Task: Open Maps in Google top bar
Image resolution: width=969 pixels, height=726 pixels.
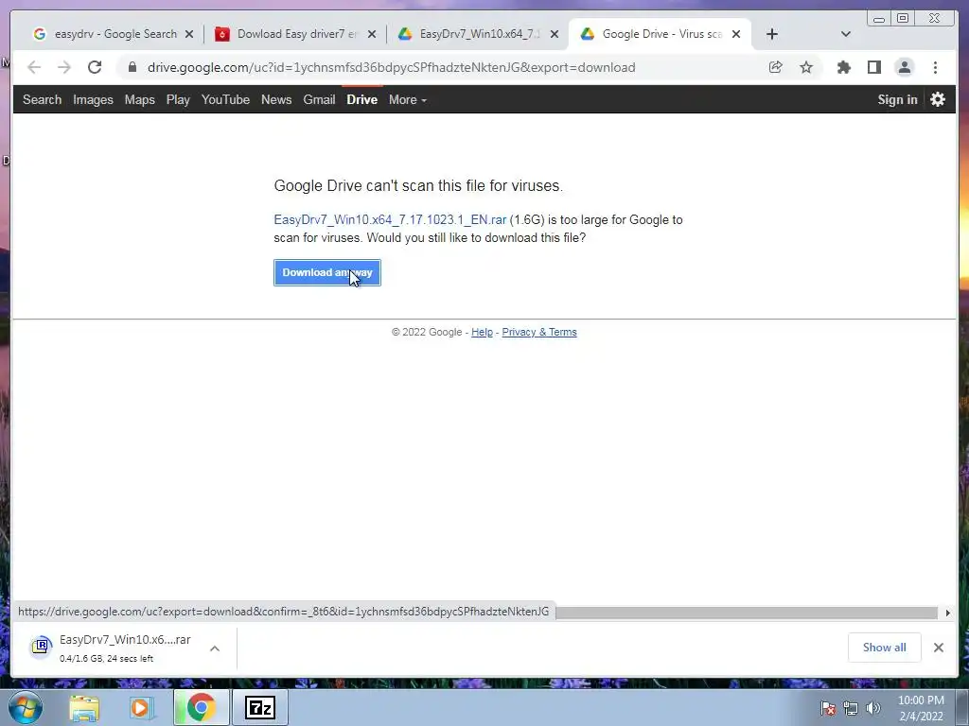Action: 140,99
